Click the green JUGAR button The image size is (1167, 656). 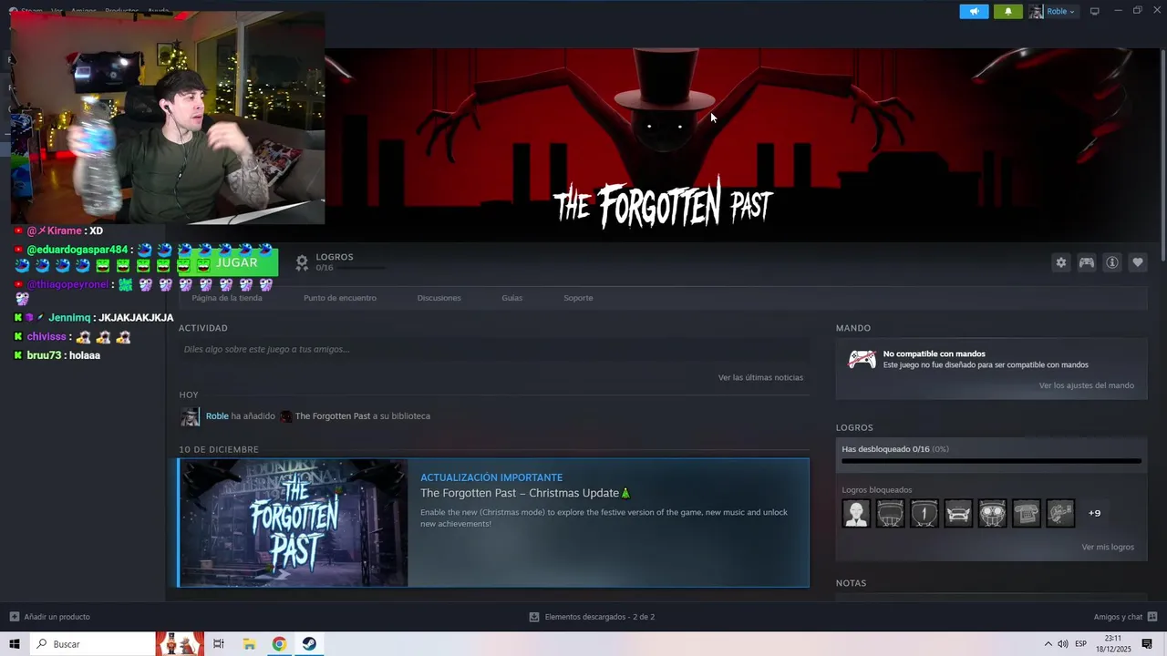coord(228,262)
